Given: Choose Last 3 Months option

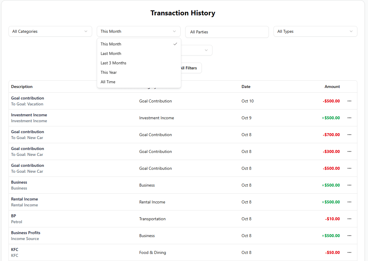Looking at the screenshot, I should (x=114, y=63).
